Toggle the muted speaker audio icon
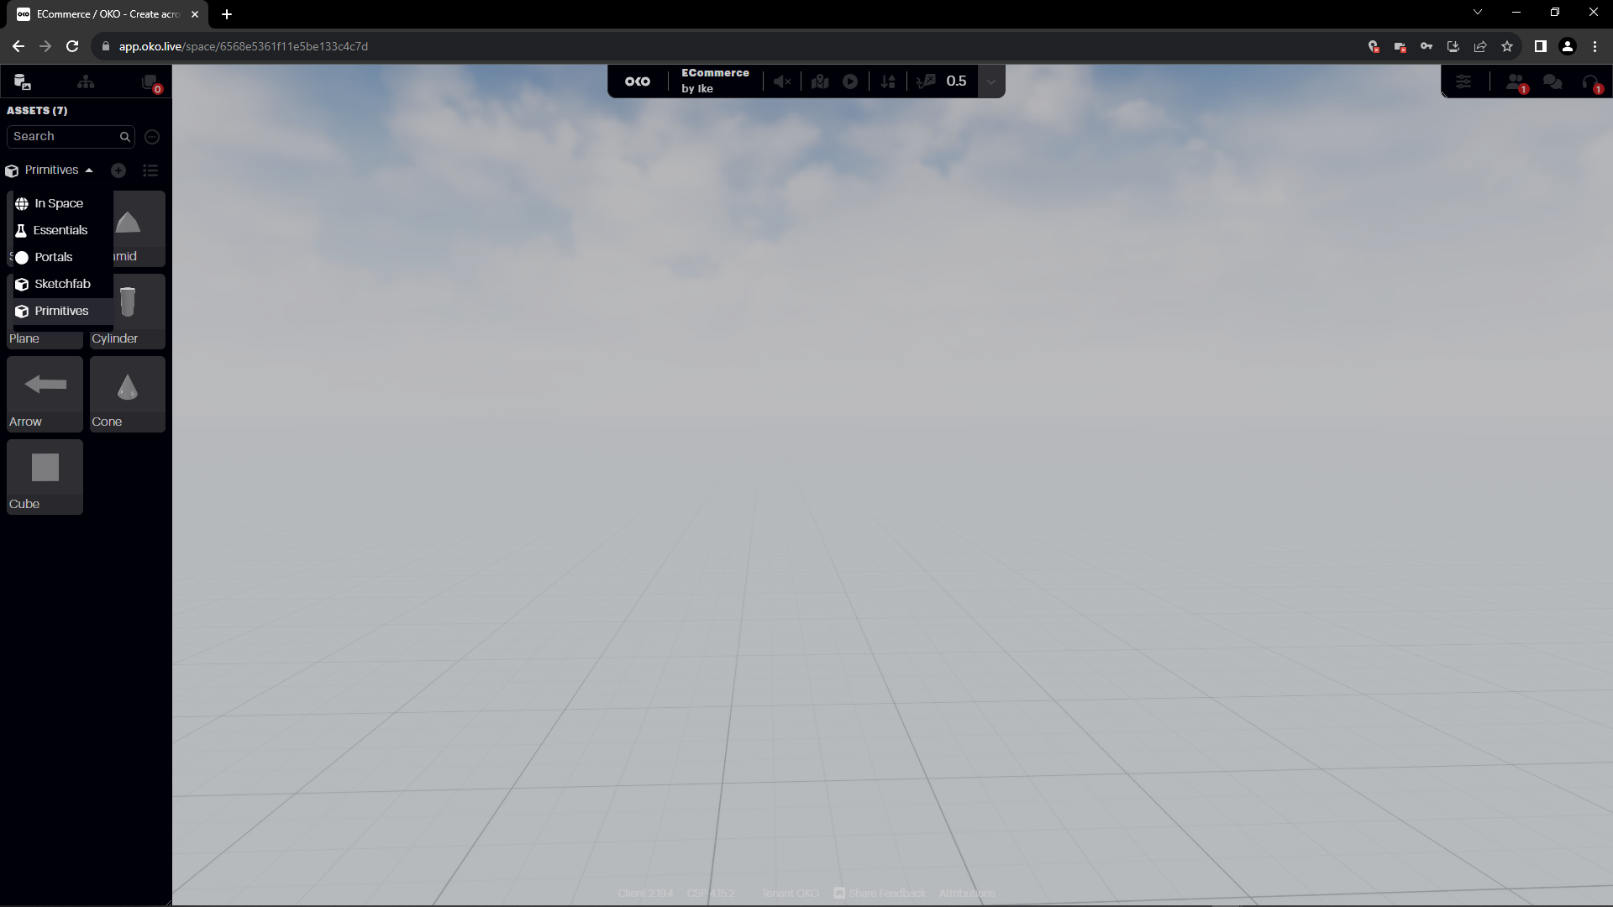The image size is (1613, 907). [x=782, y=81]
